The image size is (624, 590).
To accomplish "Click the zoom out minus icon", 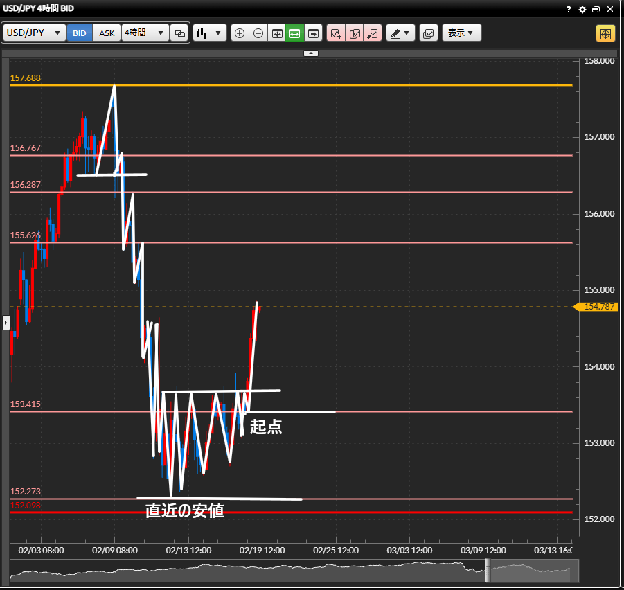I will pos(258,33).
